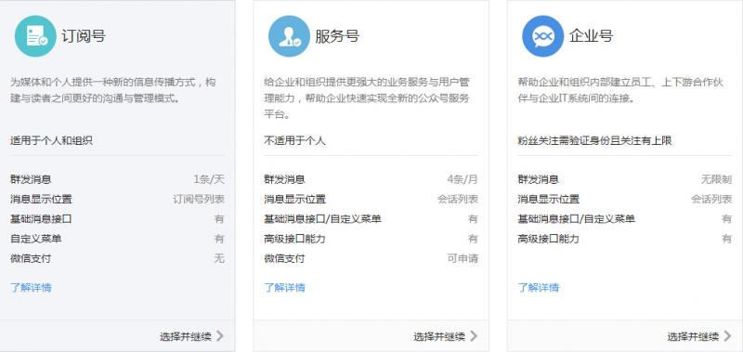This screenshot has height=352, width=743.
Task: Click 基础消息接口/自定义菜单 label in 企业号 card
Action: click(x=577, y=219)
